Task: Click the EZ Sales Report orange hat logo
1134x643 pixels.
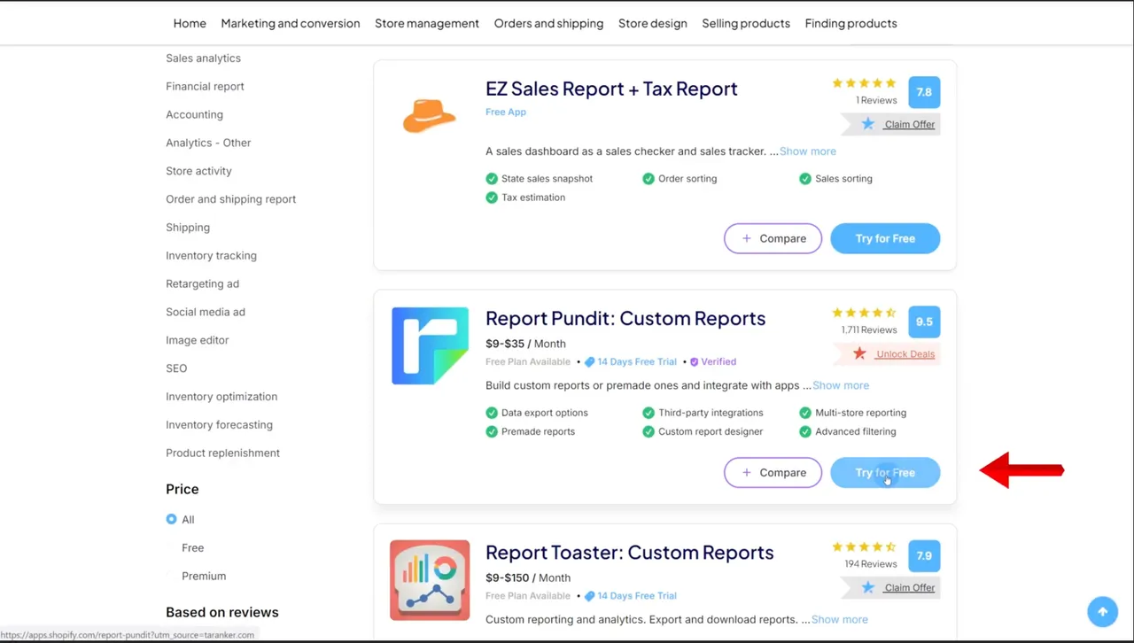Action: click(x=429, y=116)
